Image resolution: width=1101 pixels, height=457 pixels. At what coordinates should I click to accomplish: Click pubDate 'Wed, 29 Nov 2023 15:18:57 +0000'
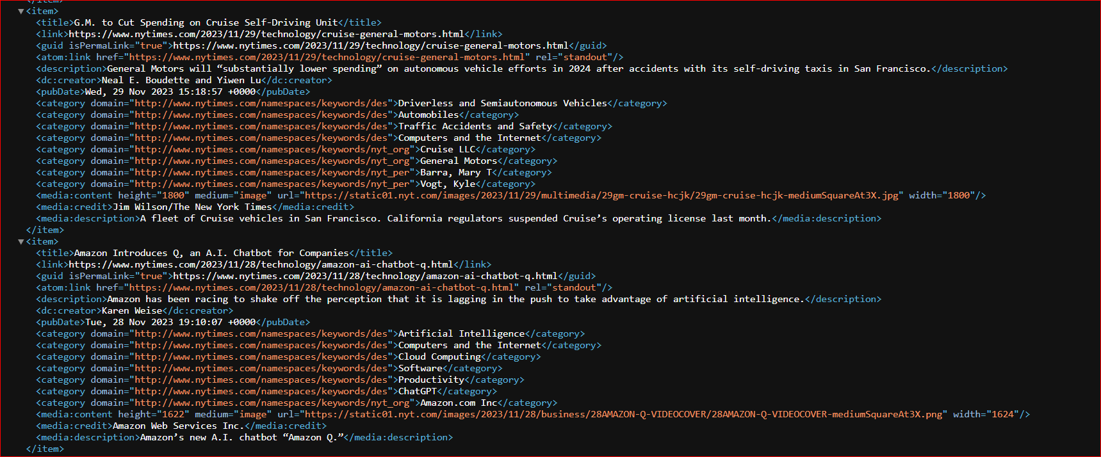pos(170,92)
